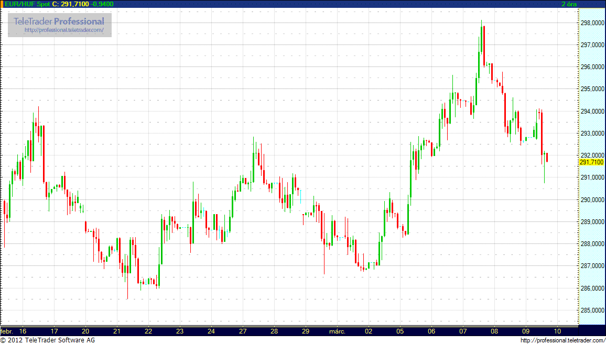Click the febr. month label on time axis

[7, 331]
